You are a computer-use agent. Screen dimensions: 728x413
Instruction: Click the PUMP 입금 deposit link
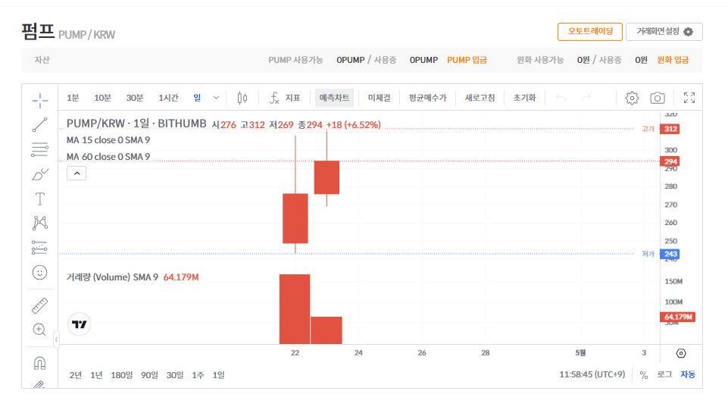(467, 60)
